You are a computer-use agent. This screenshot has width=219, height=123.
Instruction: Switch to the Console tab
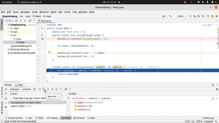27,89
